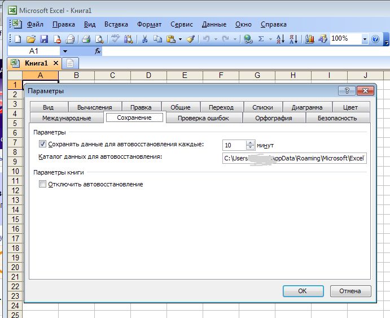Open the Undo history dropdown arrow
This screenshot has width=390, height=318.
216,39
